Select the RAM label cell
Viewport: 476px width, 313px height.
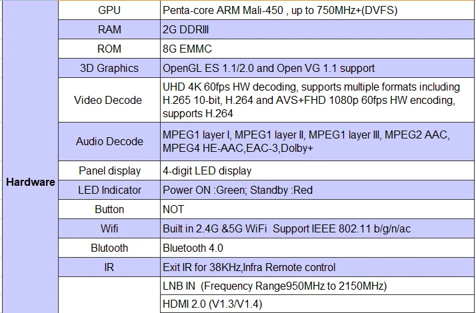tap(109, 29)
